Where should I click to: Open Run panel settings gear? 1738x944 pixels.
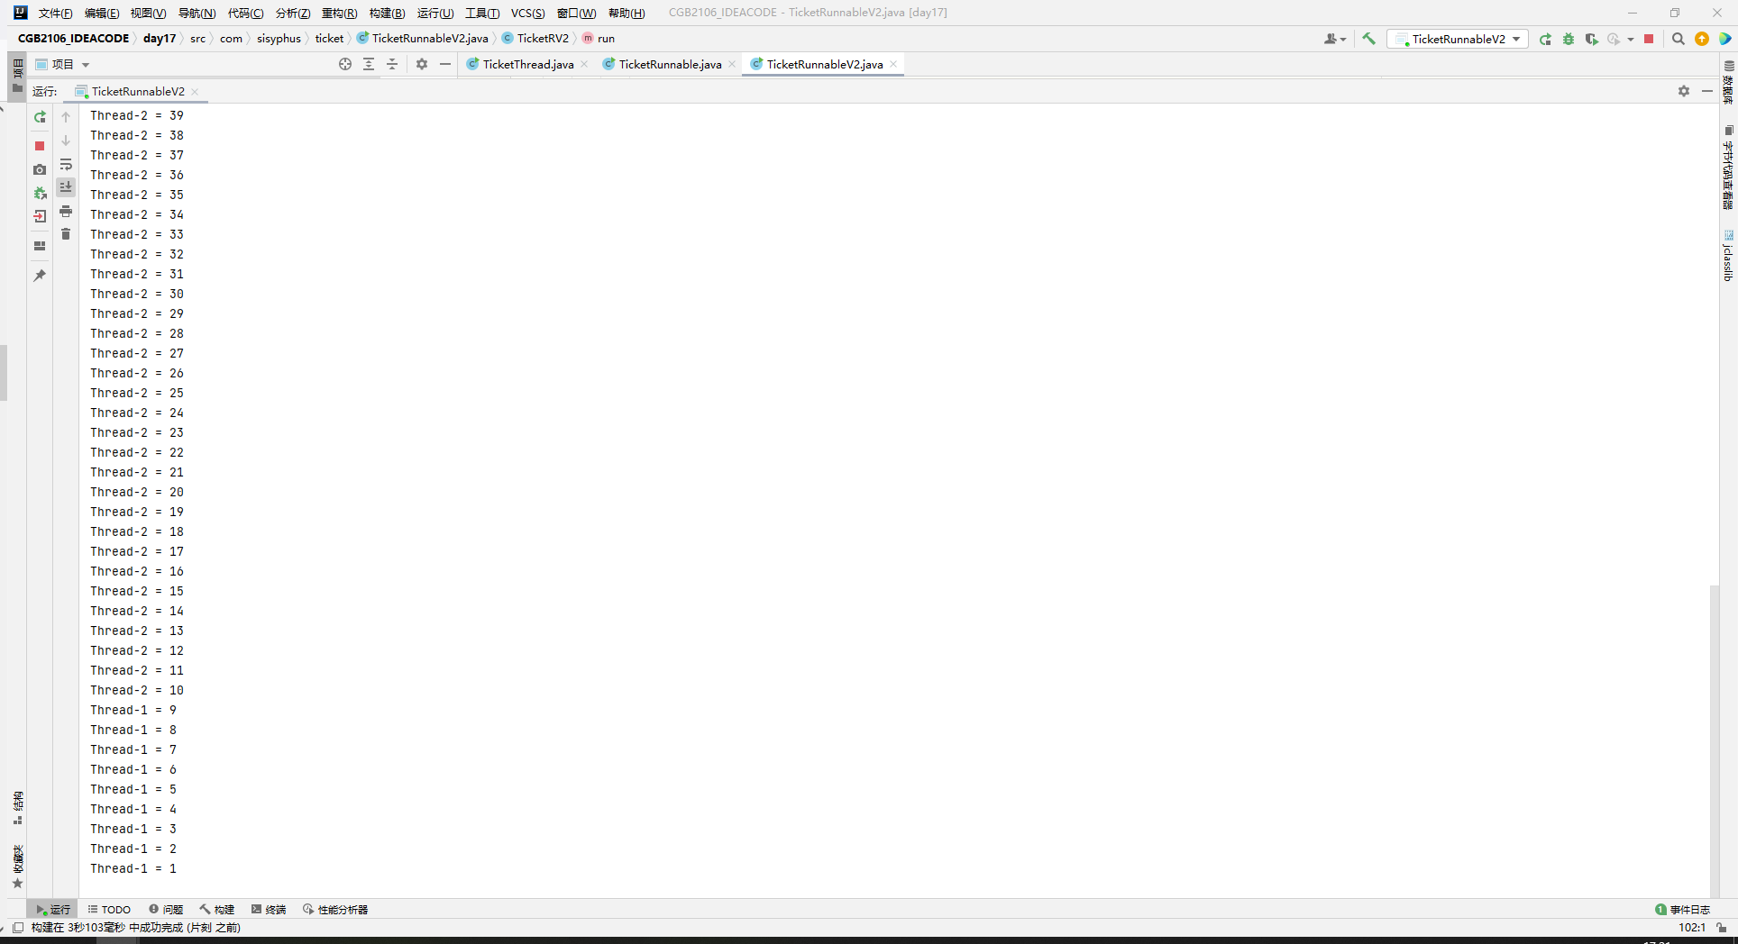pyautogui.click(x=1684, y=91)
